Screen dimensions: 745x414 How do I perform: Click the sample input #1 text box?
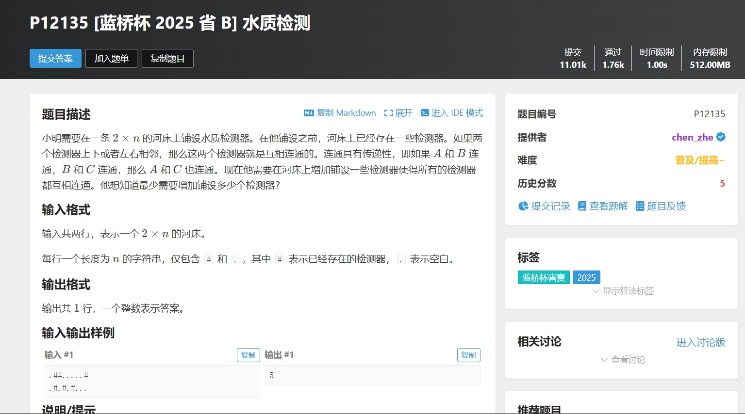[152, 382]
